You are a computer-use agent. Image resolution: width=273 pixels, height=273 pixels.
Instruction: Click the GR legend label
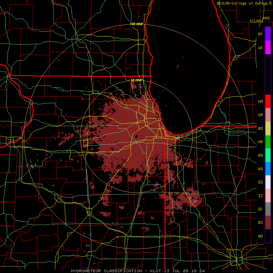[x=261, y=115]
